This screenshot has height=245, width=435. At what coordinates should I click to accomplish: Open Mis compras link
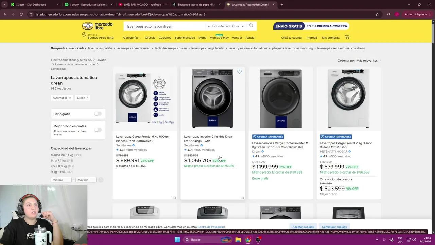pos(331,38)
